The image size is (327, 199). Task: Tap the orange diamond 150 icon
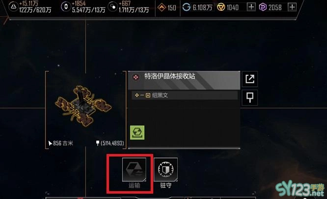pyautogui.click(x=162, y=8)
